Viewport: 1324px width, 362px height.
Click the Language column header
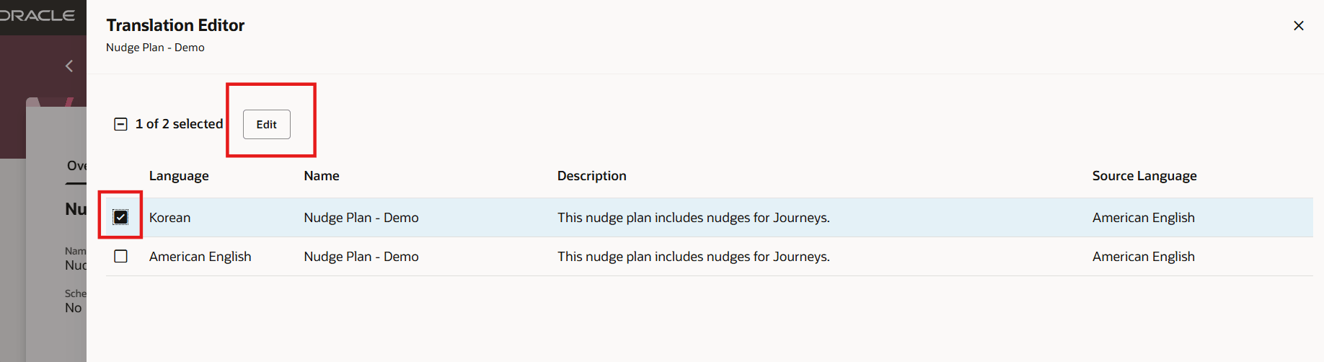(x=179, y=176)
